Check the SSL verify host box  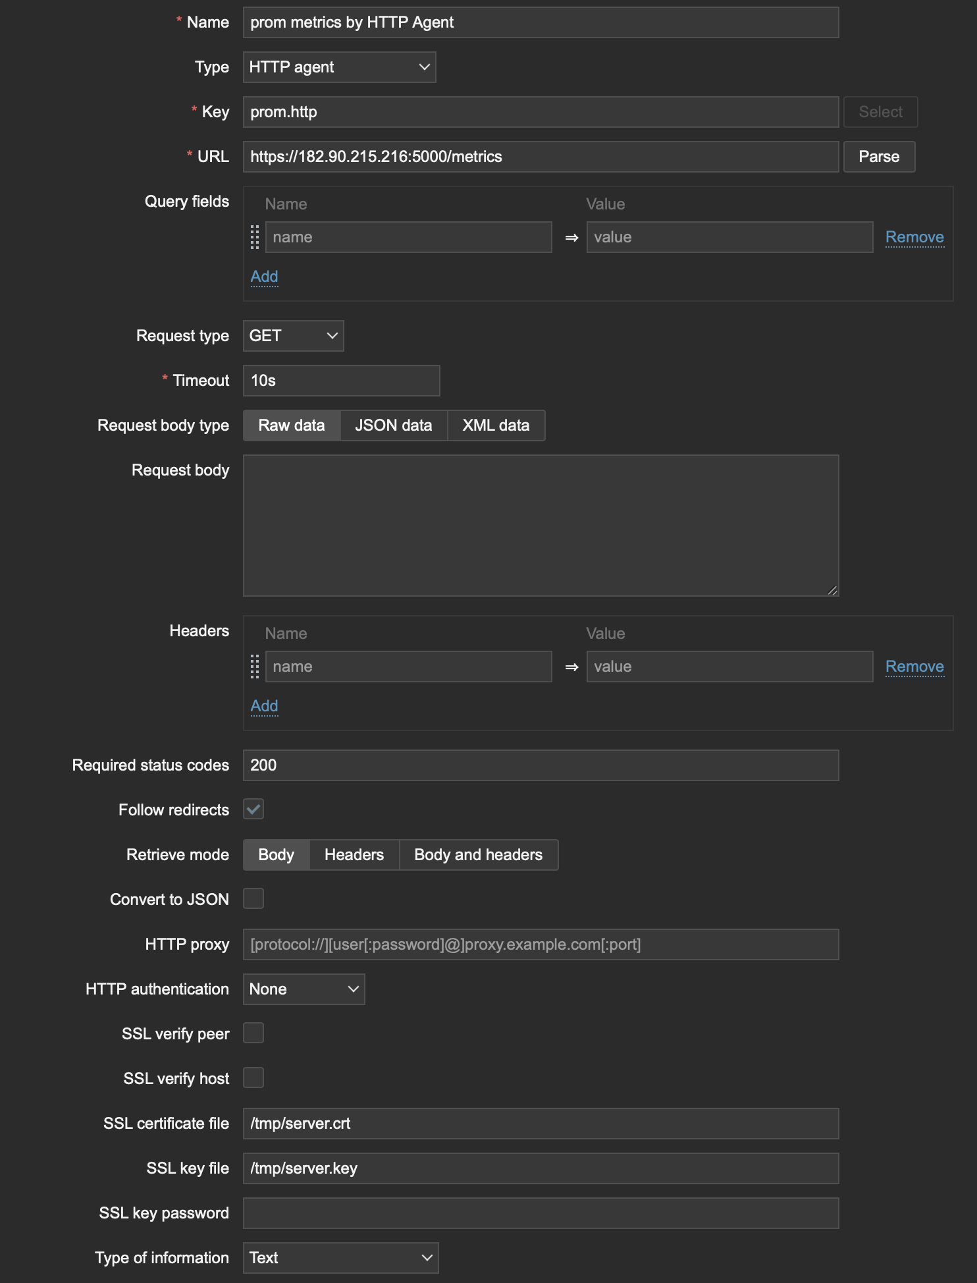[x=253, y=1078]
